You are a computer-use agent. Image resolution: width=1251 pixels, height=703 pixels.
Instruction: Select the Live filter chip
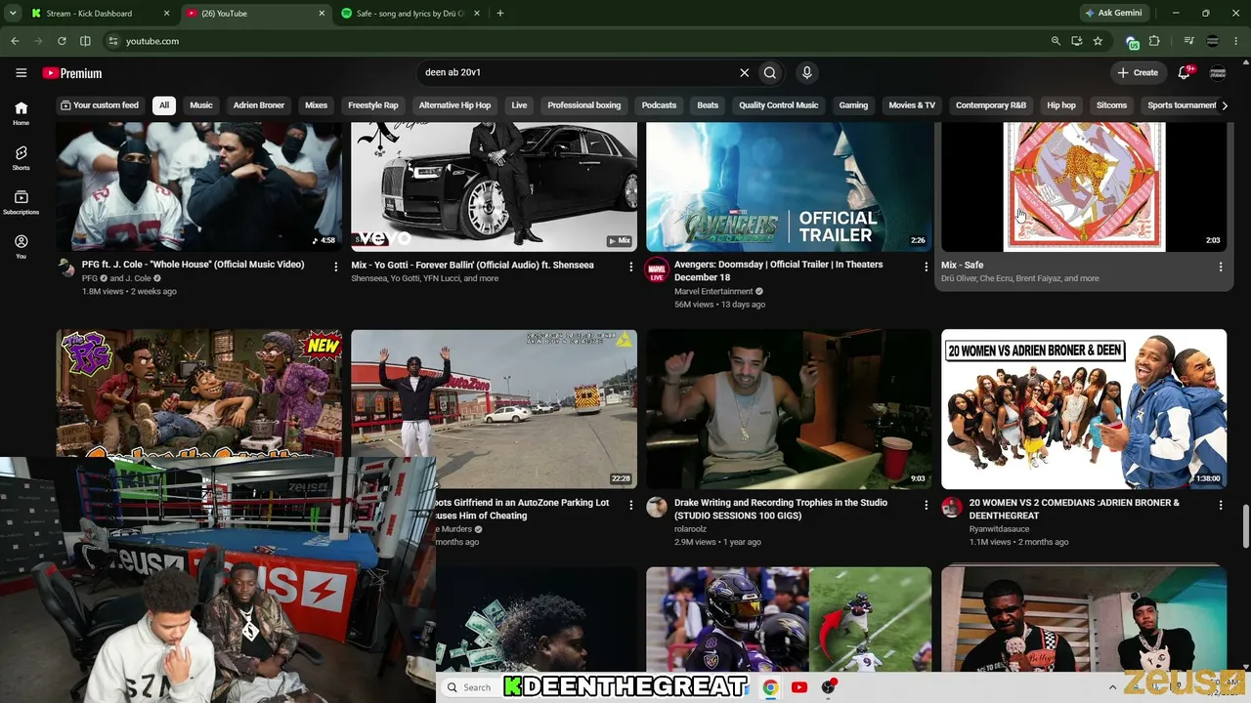point(519,105)
